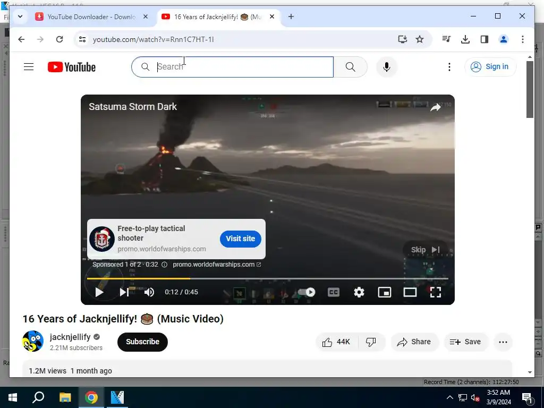The width and height of the screenshot is (544, 408).
Task: Skip to the next video
Action: [124, 292]
